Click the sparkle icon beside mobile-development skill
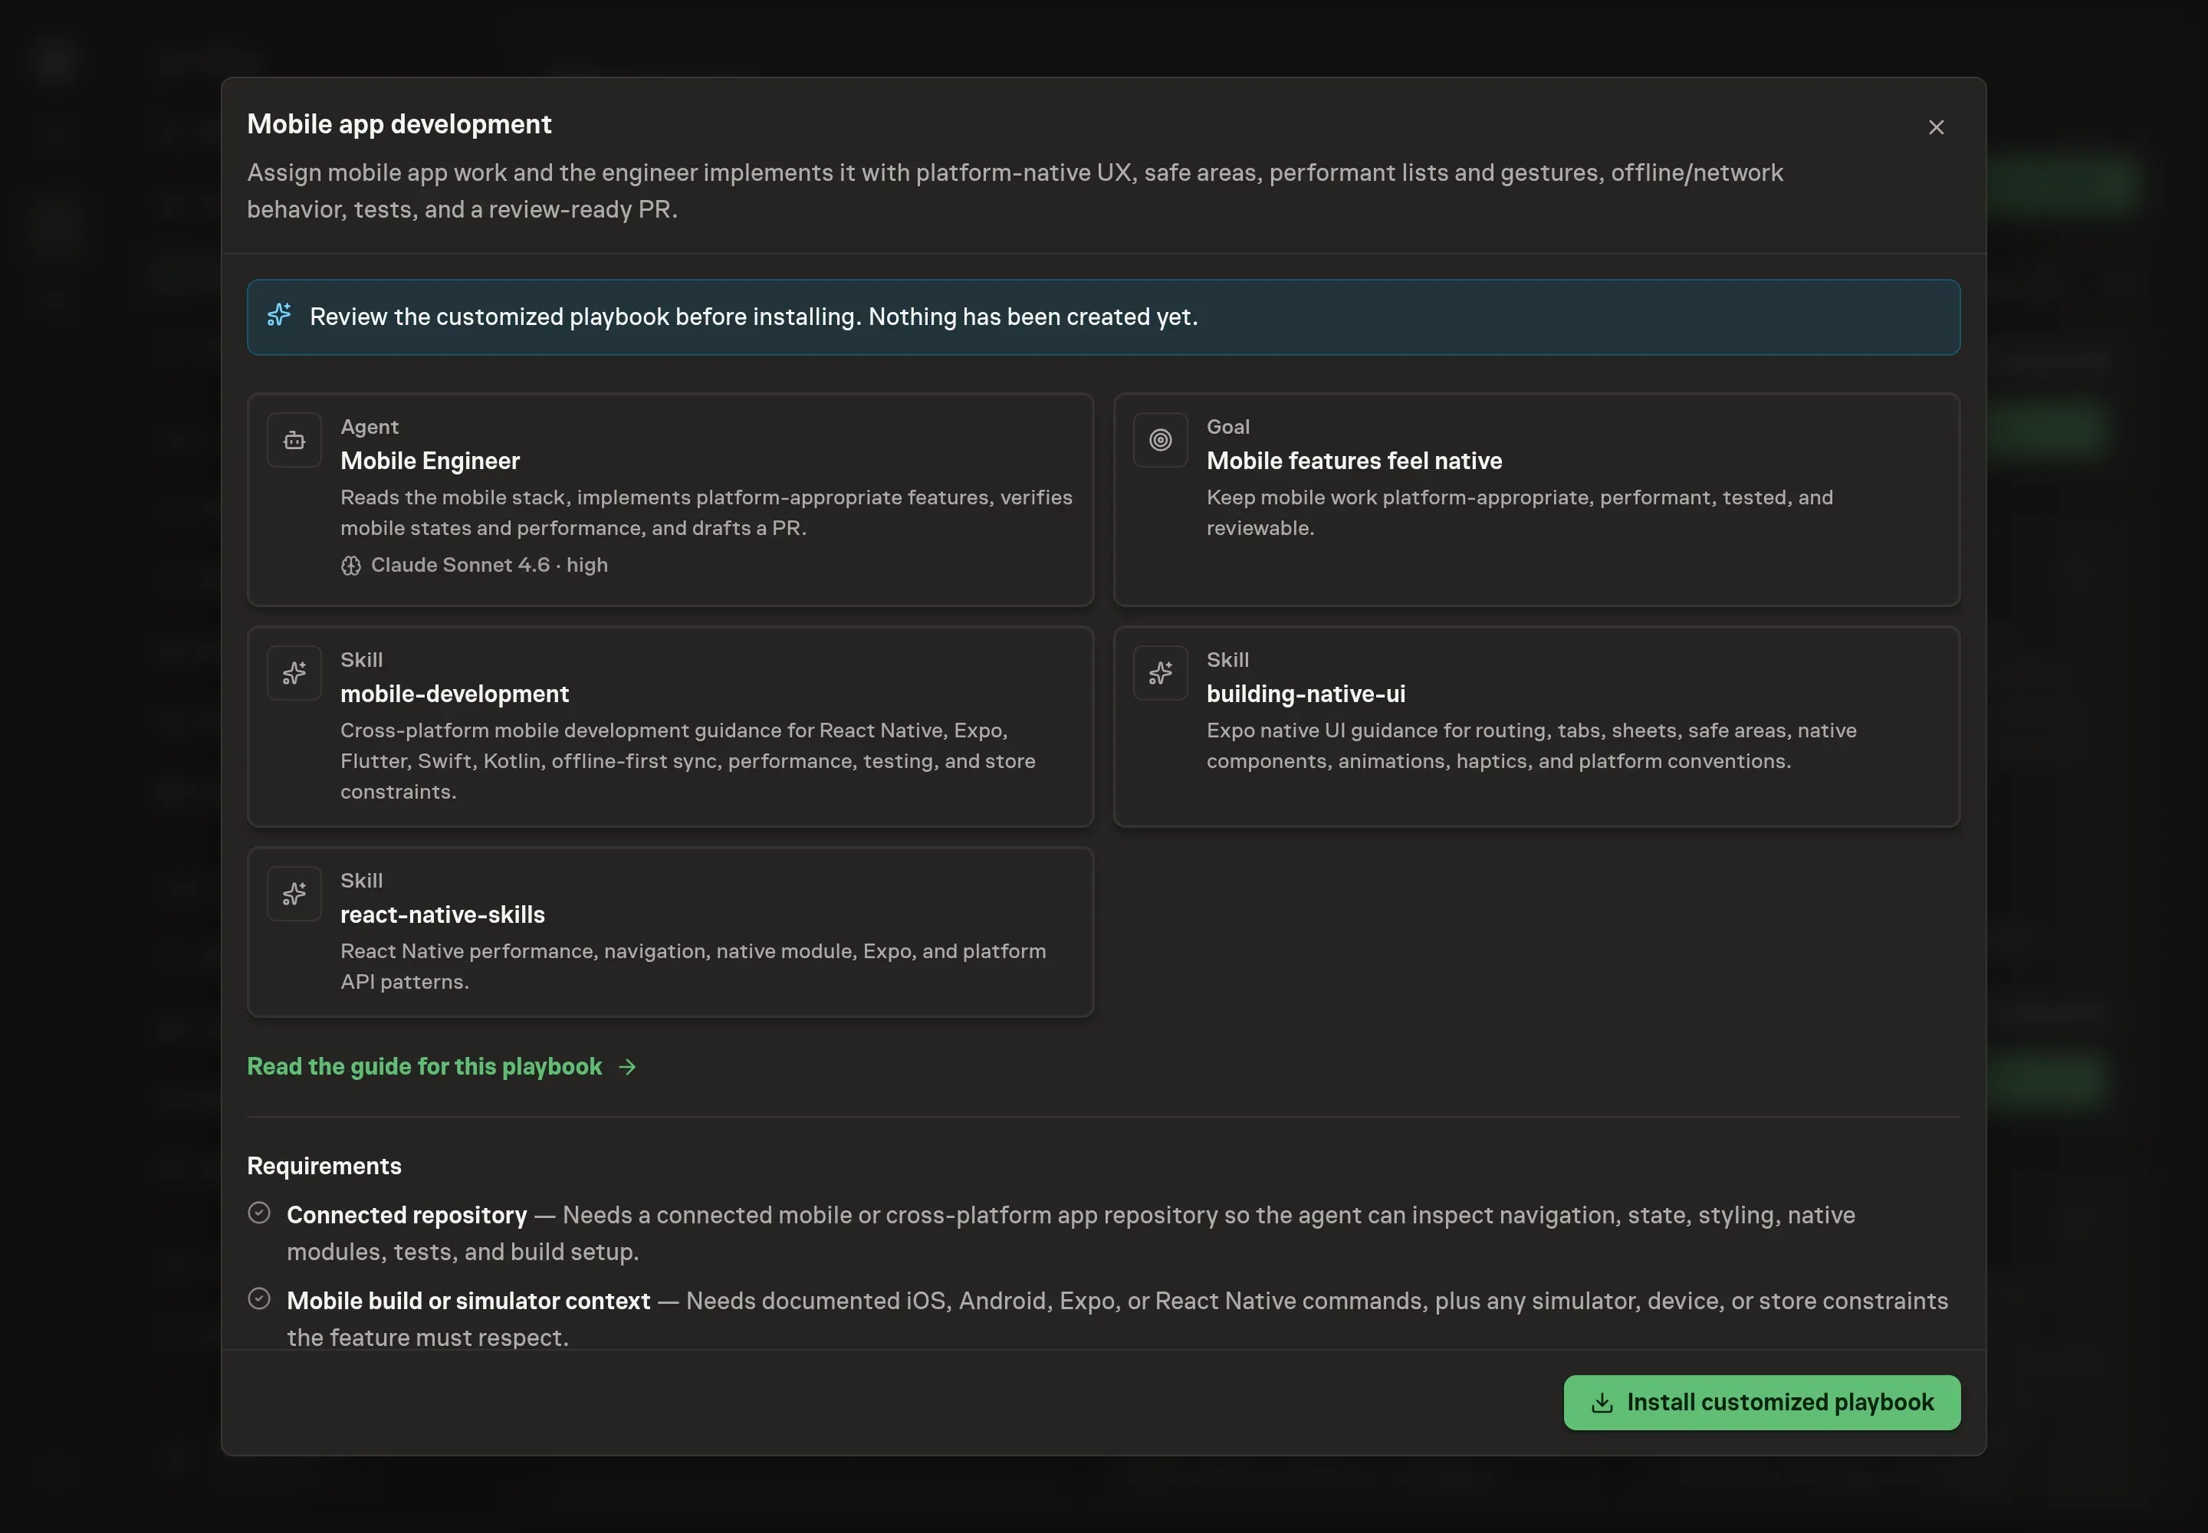 click(294, 672)
